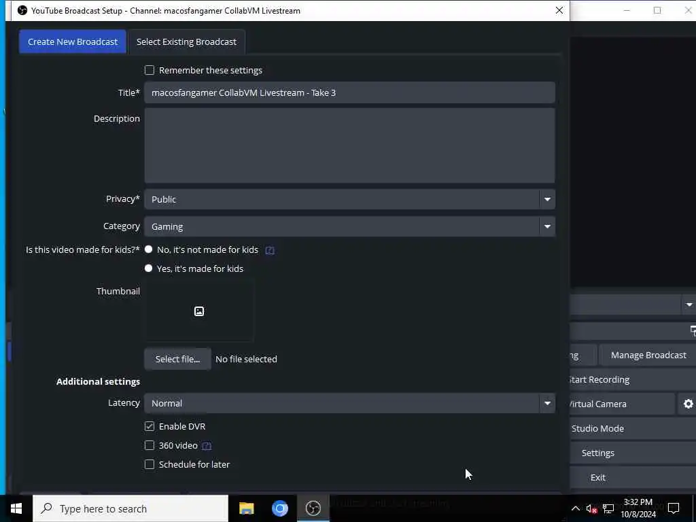
Task: Show hidden system tray icons
Action: [575, 508]
